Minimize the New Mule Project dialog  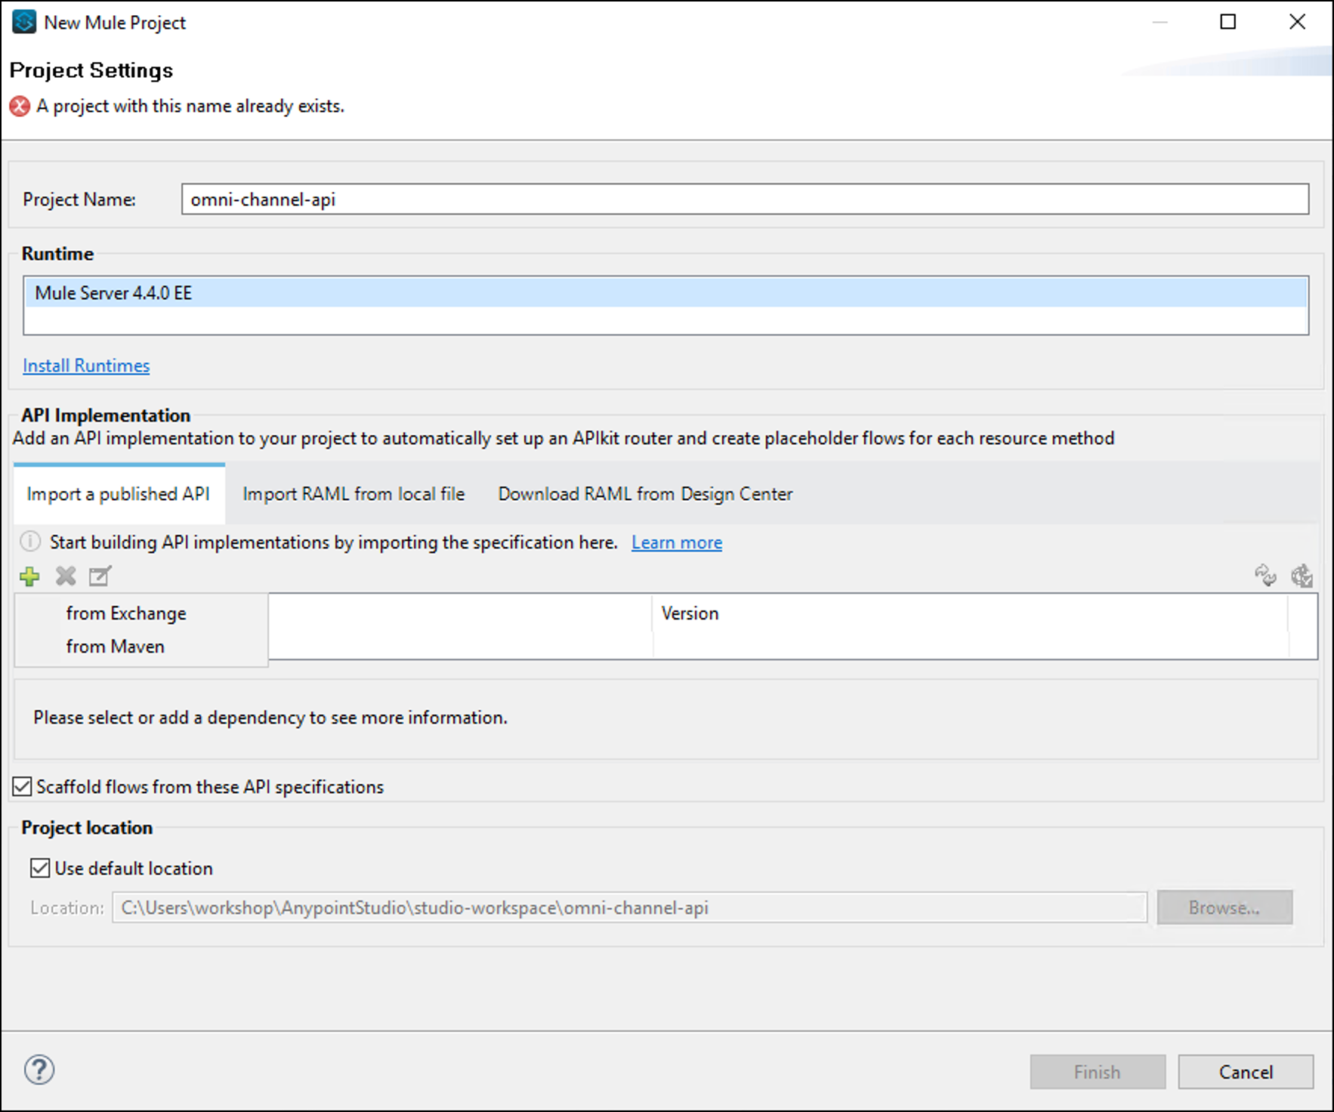[1160, 22]
